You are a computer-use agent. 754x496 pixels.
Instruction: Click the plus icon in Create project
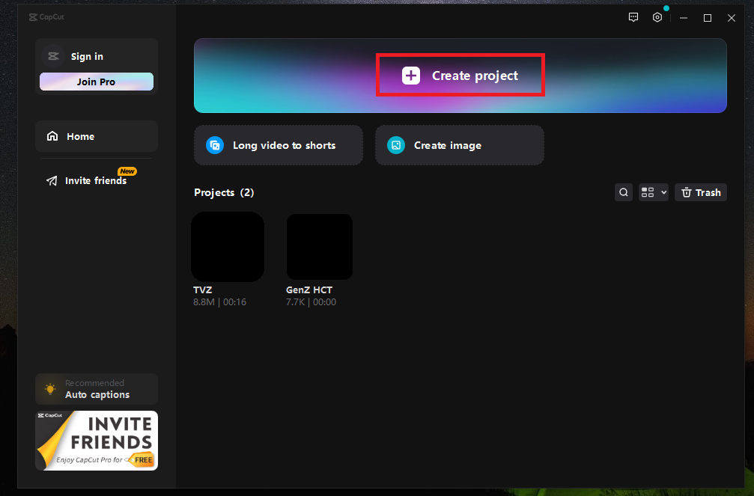(410, 76)
